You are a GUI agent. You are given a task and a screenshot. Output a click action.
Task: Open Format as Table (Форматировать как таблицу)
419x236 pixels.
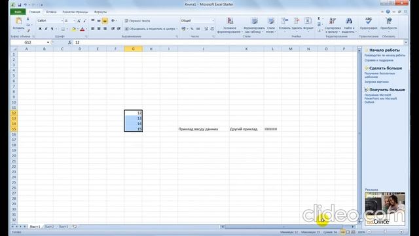point(254,26)
